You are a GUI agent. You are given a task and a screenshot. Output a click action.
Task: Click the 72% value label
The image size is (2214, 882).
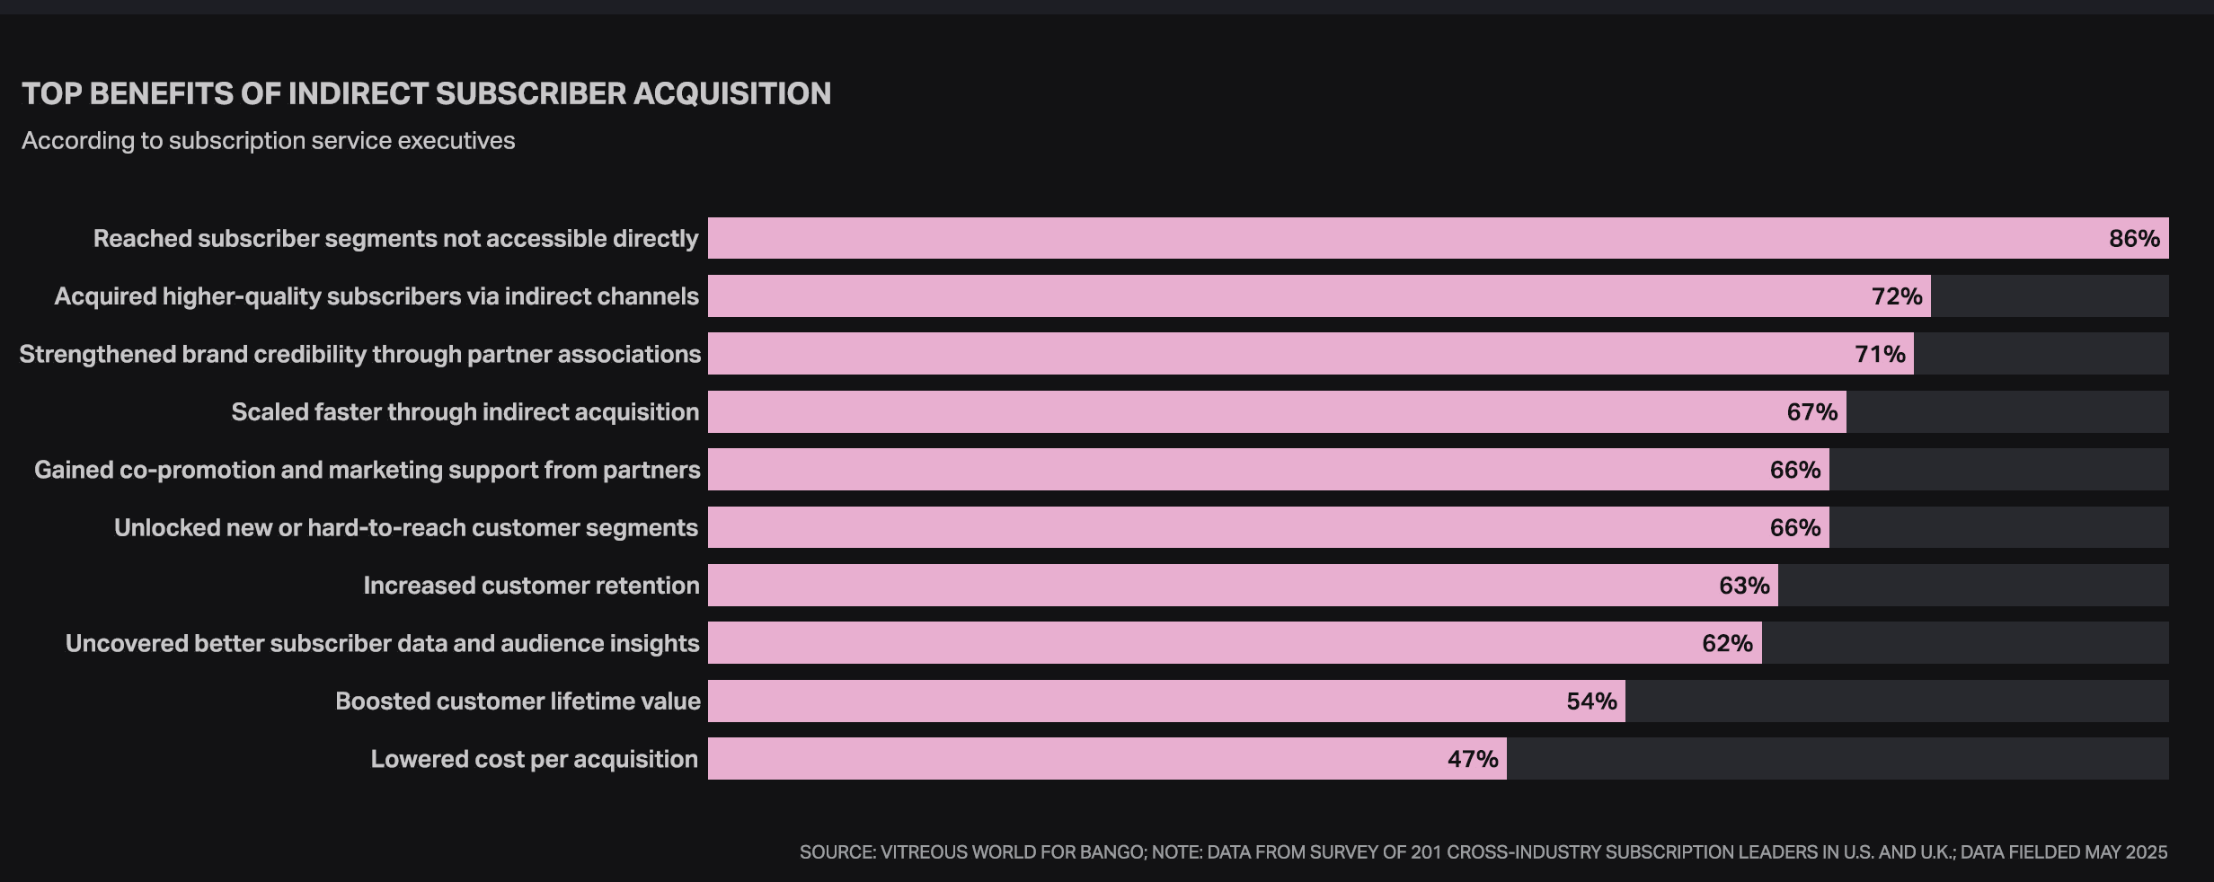tap(1897, 296)
